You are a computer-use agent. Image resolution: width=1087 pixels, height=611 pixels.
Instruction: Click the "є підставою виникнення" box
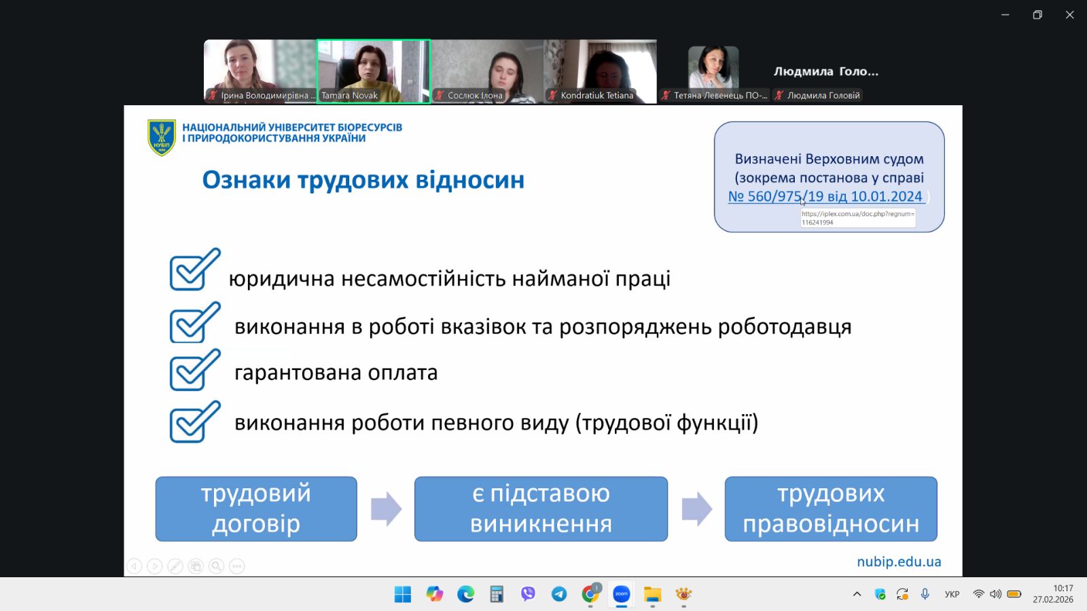coord(541,509)
